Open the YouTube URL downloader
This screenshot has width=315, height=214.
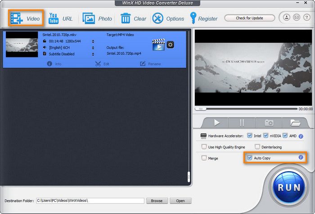coord(60,18)
